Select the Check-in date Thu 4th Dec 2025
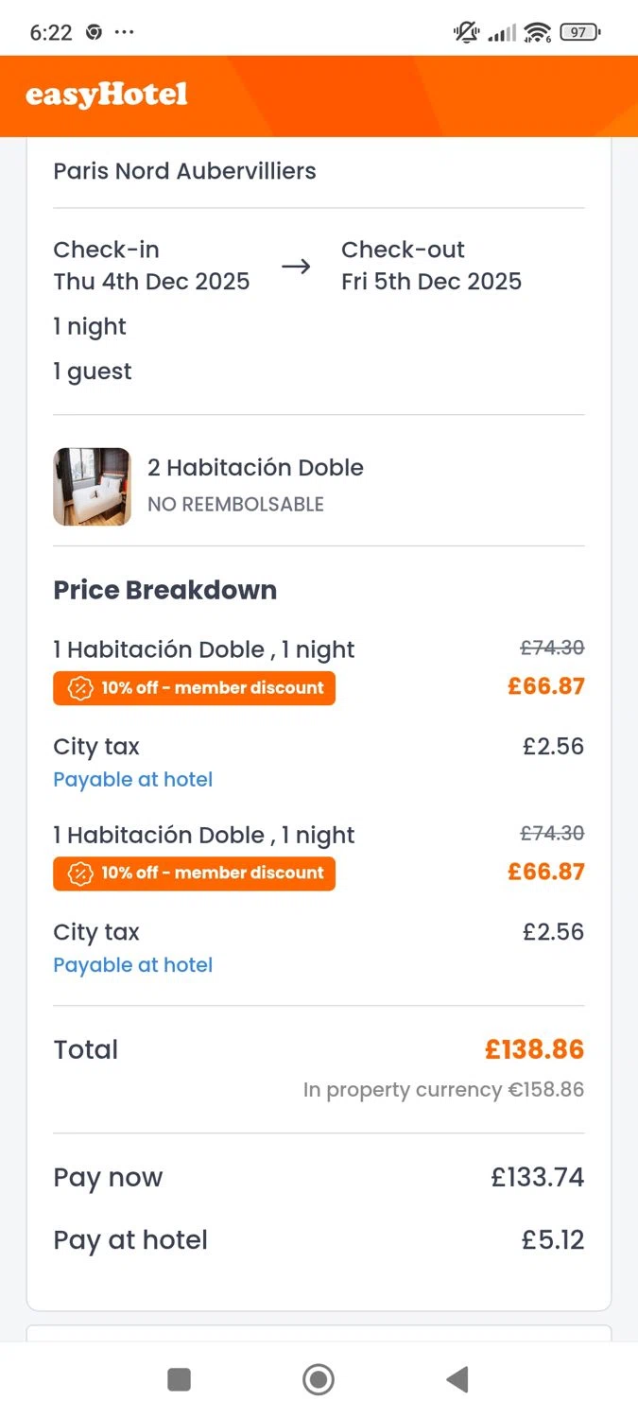The height and width of the screenshot is (1418, 638). pyautogui.click(x=151, y=281)
